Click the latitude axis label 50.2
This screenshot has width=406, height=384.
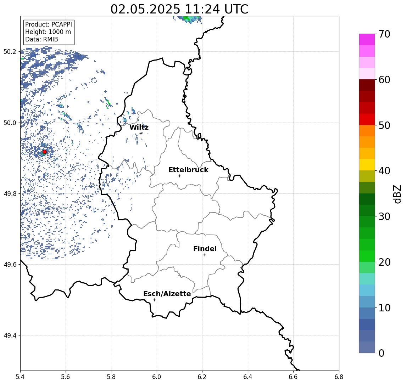click(x=10, y=51)
